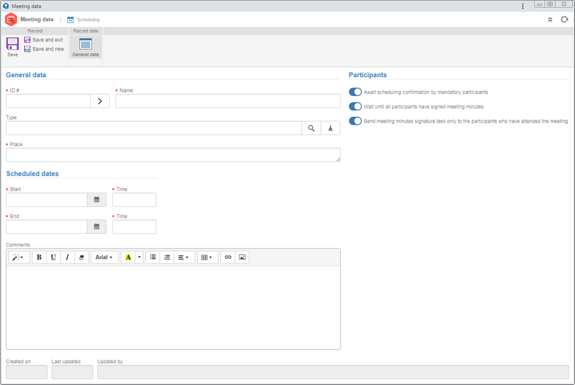Image resolution: width=575 pixels, height=385 pixels.
Task: Clear the Type field with broom icon
Action: point(331,128)
